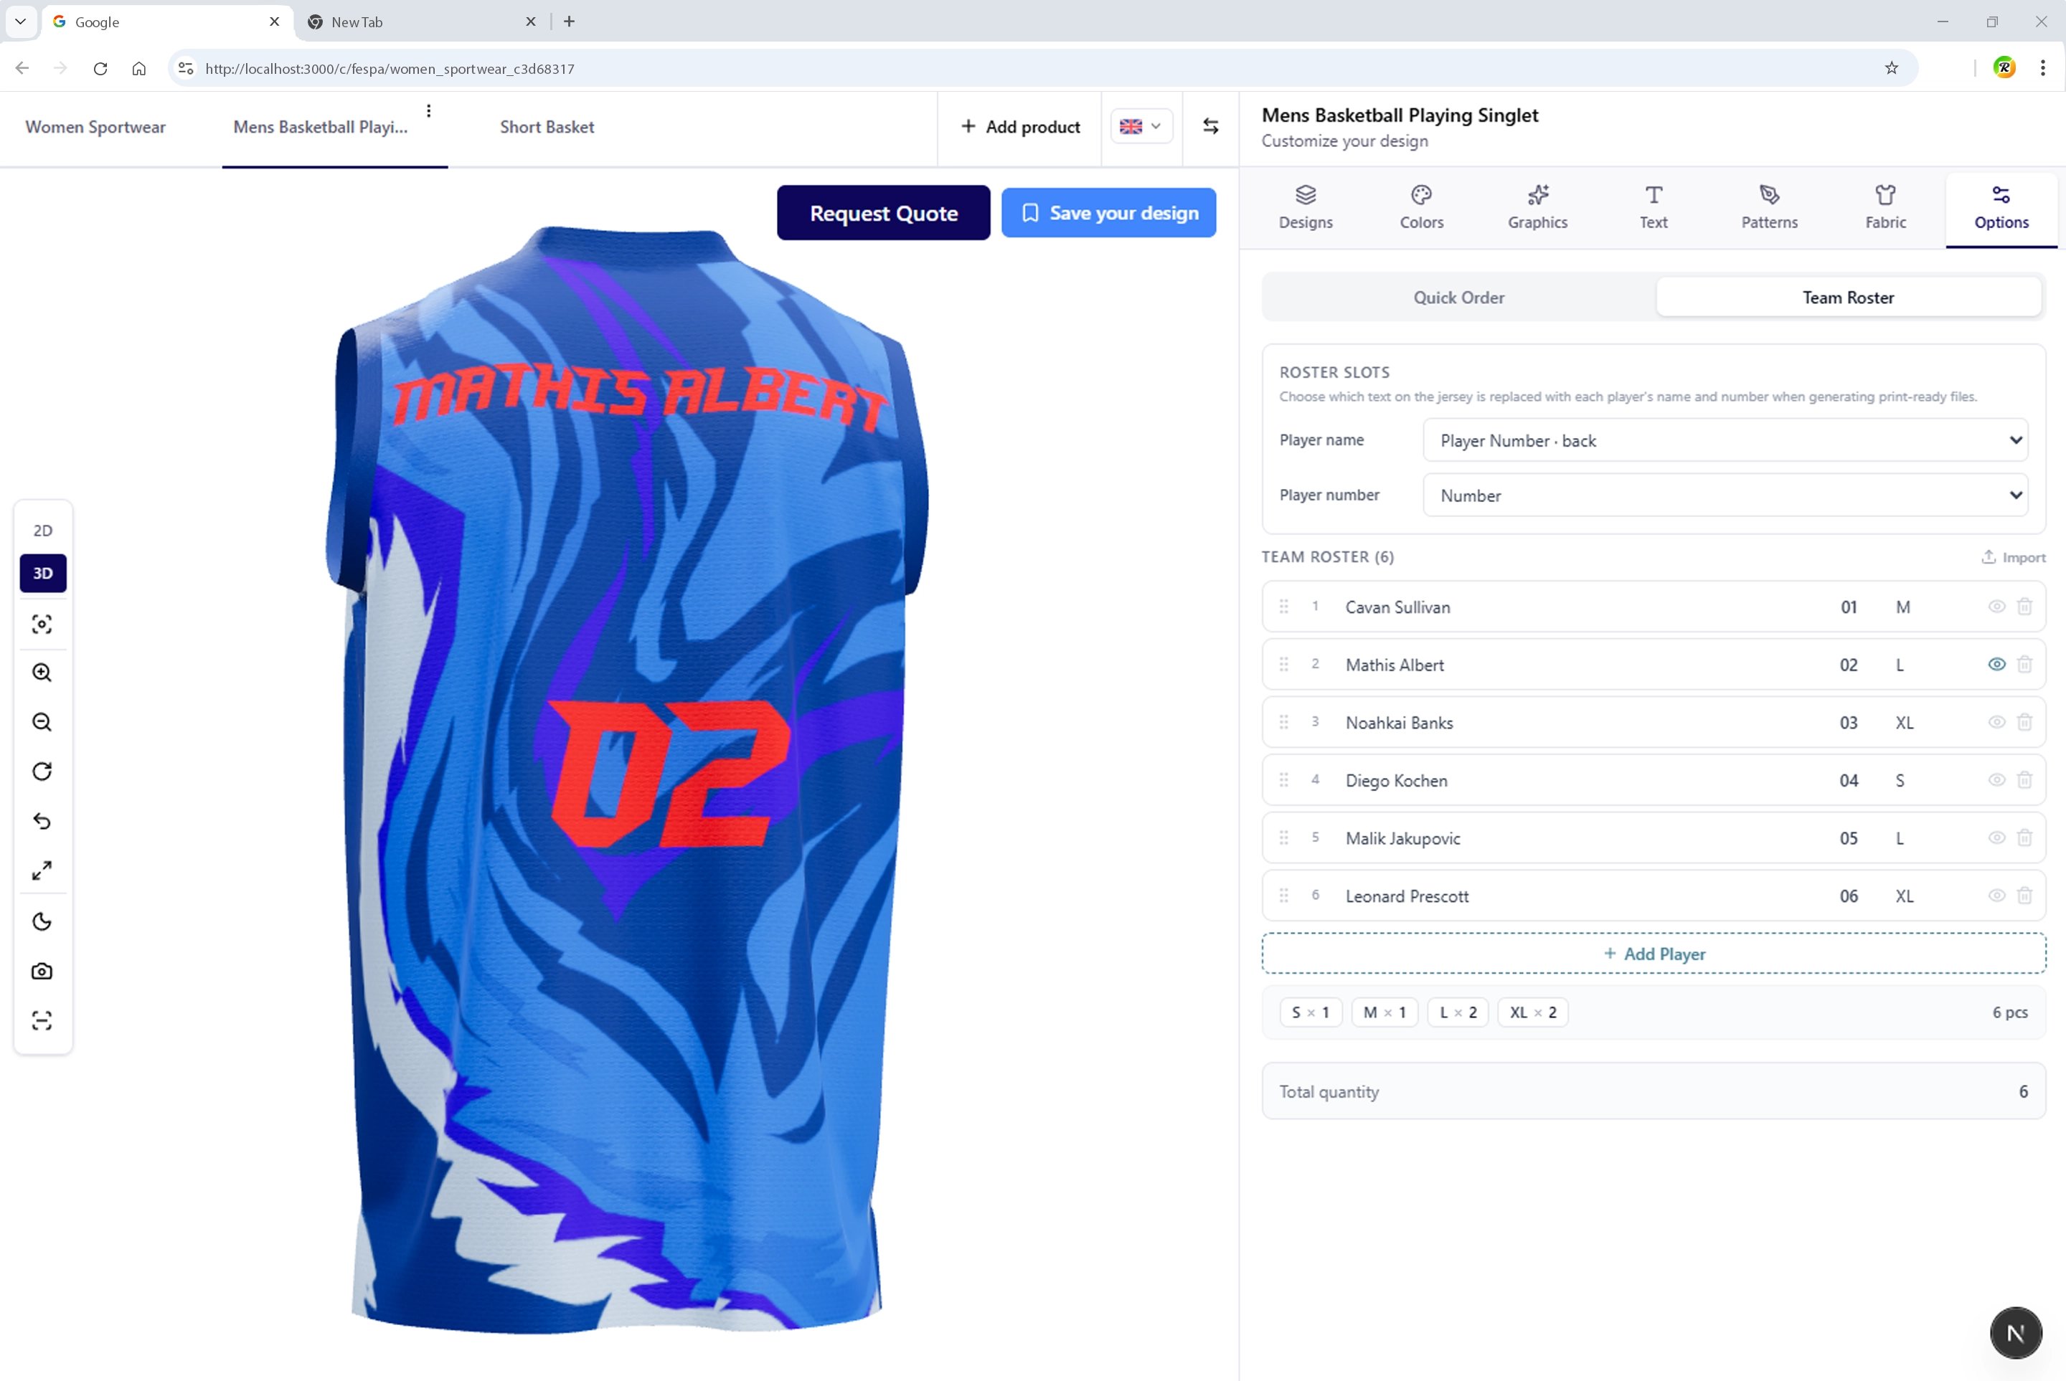Grab drag handle of Mathis Albert row
This screenshot has width=2066, height=1381.
(x=1283, y=665)
